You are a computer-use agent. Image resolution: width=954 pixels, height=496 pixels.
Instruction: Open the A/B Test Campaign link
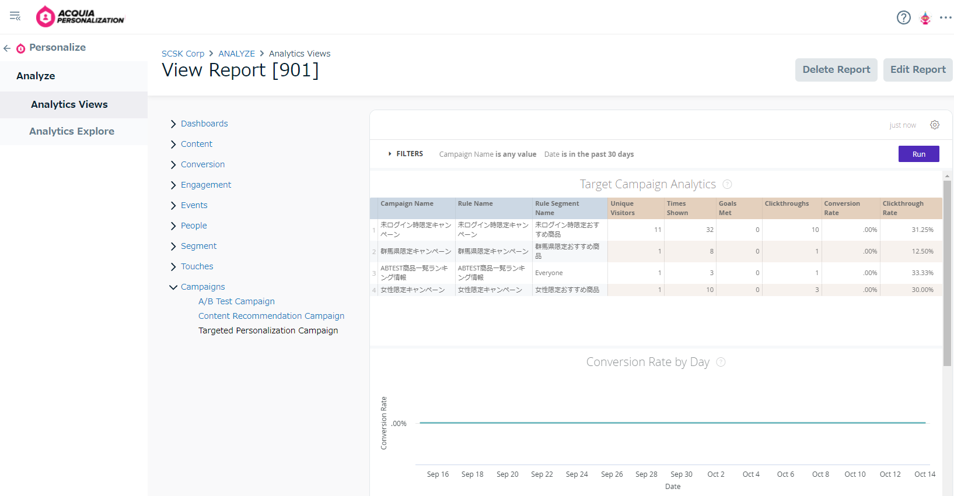click(236, 301)
